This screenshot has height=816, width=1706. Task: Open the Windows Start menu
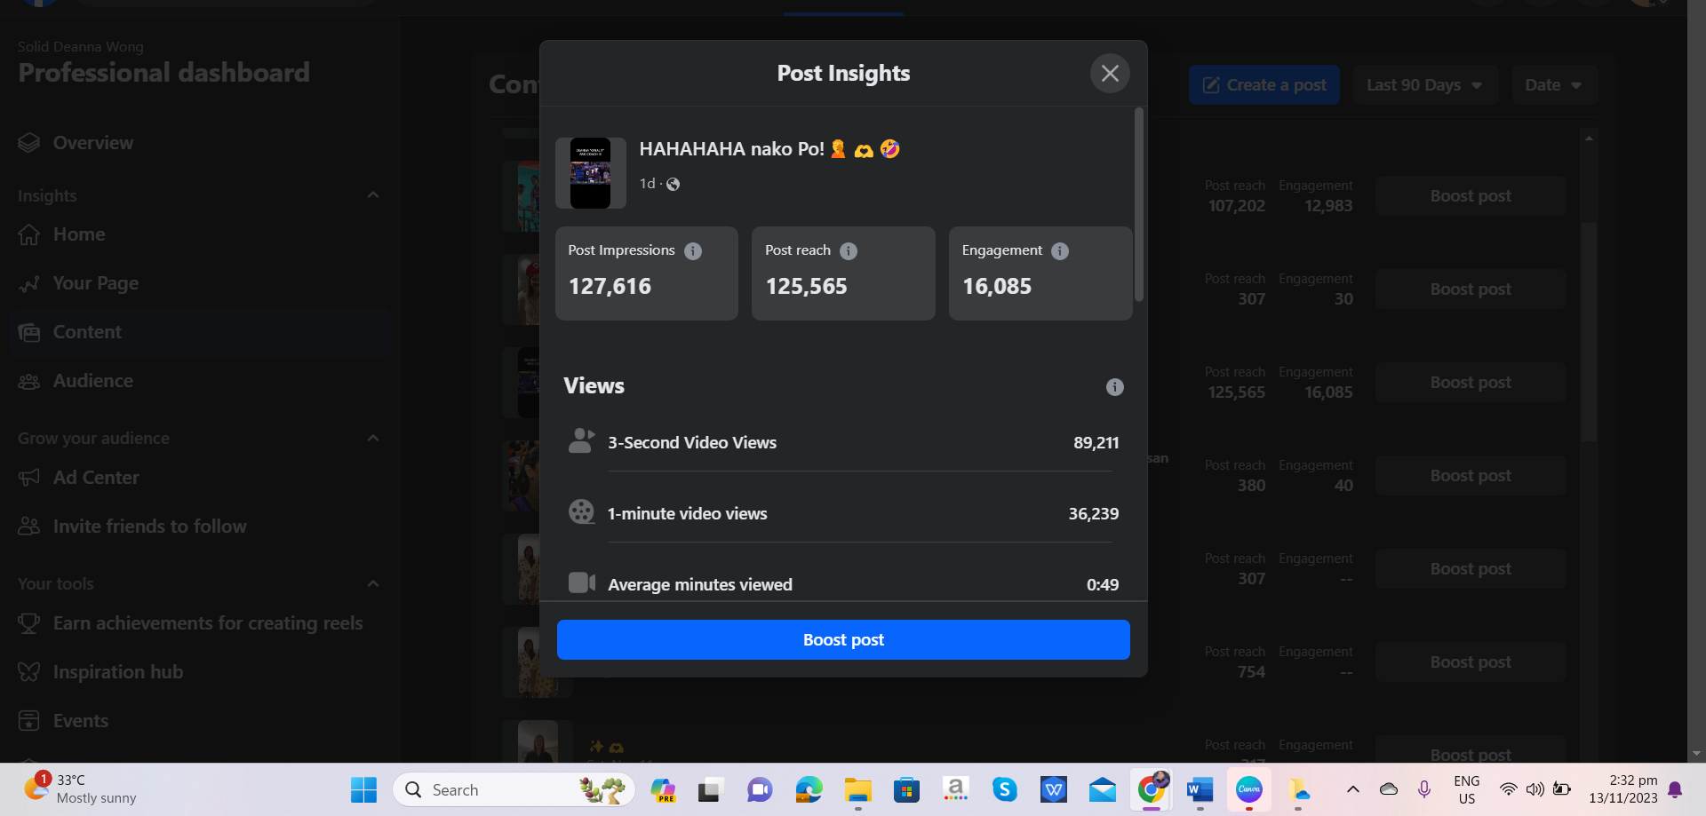click(363, 789)
